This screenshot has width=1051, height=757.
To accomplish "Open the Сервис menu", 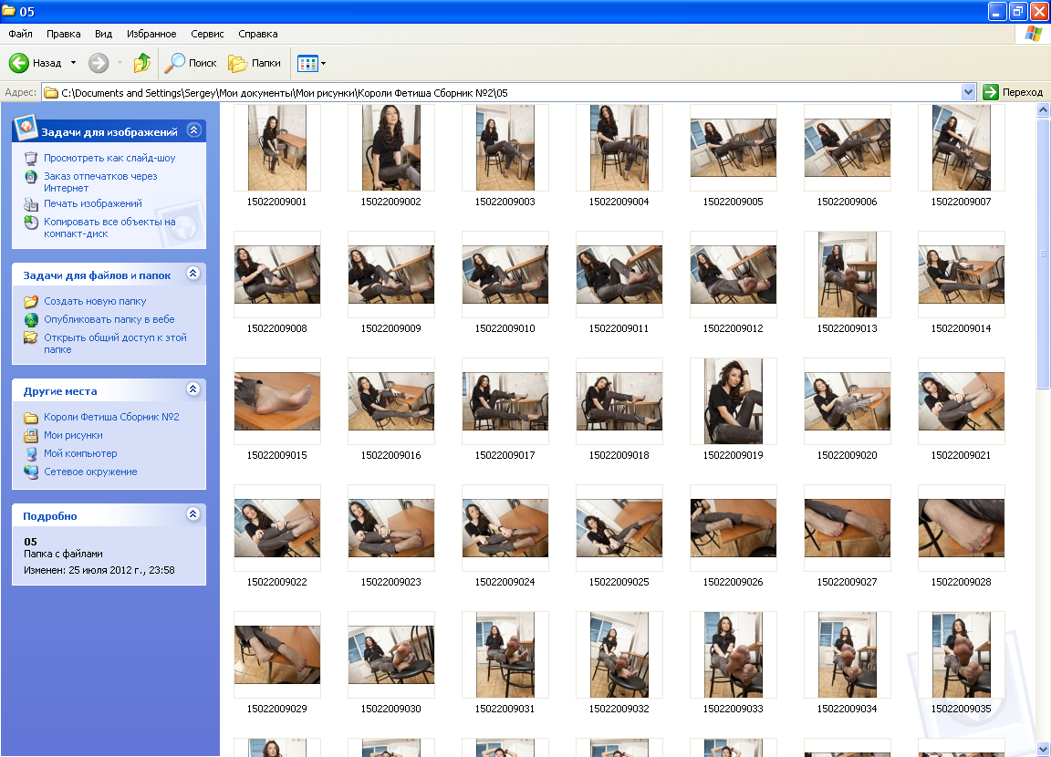I will pyautogui.click(x=207, y=34).
